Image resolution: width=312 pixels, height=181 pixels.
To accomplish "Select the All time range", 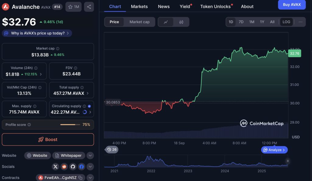I will 272,22.
